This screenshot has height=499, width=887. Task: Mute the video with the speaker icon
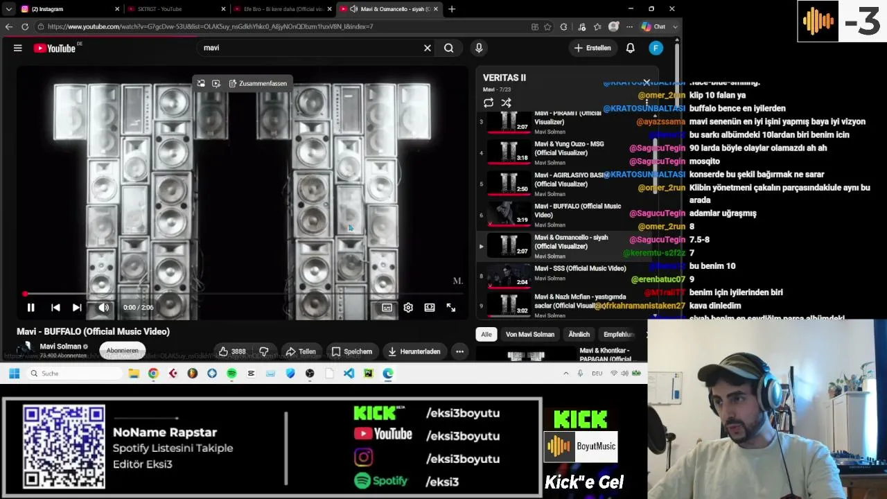103,308
